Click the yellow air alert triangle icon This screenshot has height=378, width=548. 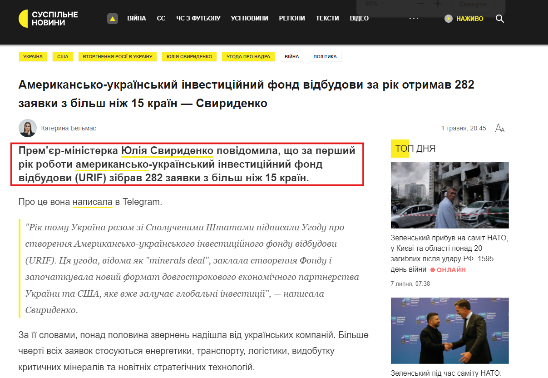coord(113,19)
